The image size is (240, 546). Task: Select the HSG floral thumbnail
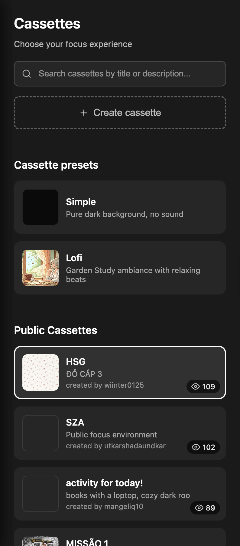point(41,372)
